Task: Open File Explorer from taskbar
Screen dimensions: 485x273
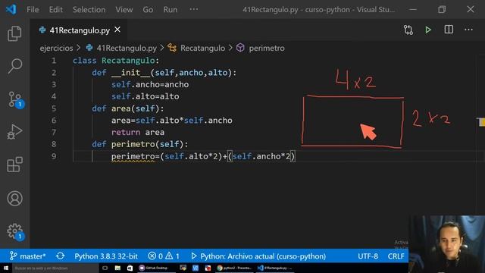Action: click(x=117, y=268)
